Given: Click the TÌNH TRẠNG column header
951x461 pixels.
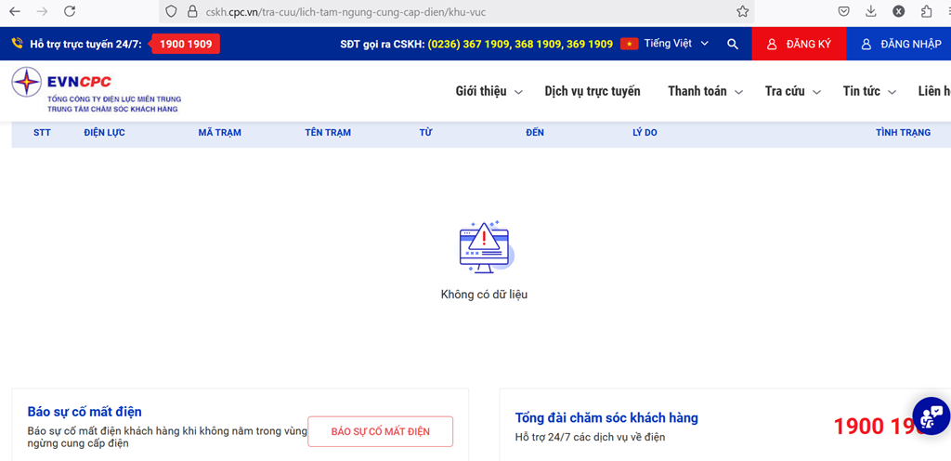Looking at the screenshot, I should click(x=903, y=133).
